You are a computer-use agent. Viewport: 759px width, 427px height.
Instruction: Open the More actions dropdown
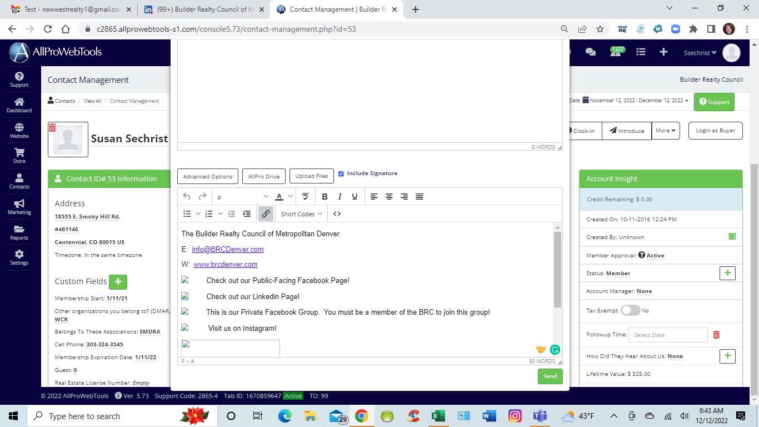(666, 131)
